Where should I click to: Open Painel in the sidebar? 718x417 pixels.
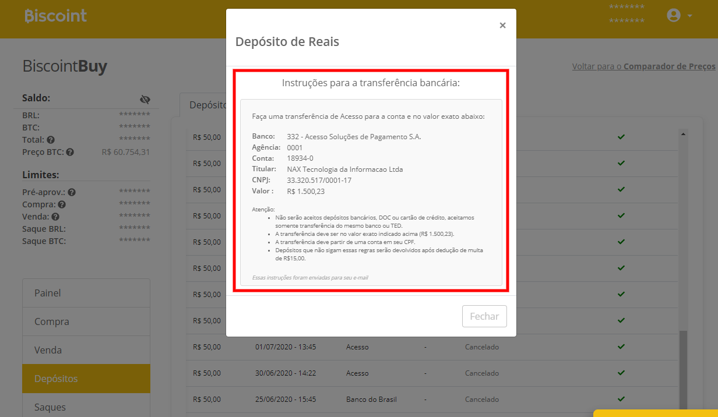[x=86, y=293]
